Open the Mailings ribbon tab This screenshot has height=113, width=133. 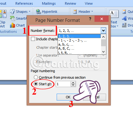coord(49,3)
